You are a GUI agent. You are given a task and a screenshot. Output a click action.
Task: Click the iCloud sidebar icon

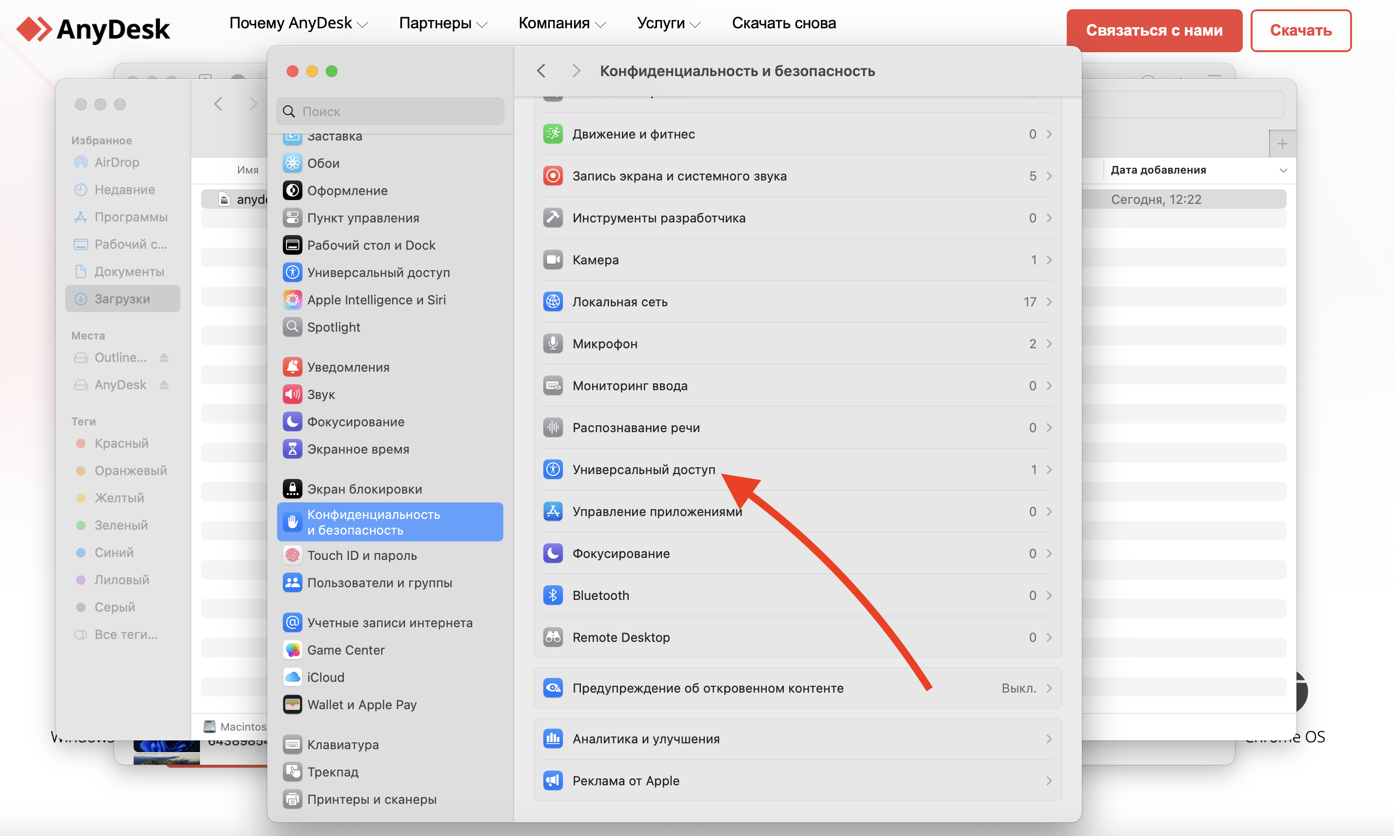[x=292, y=677]
